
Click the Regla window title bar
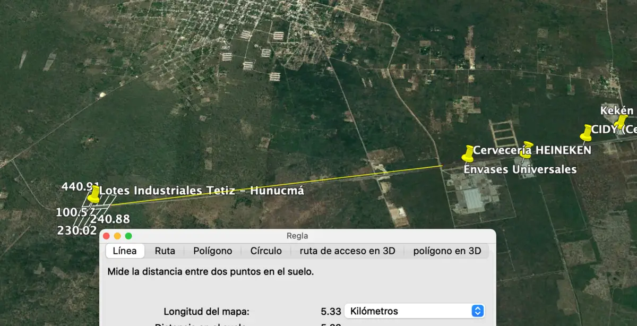[x=297, y=236]
